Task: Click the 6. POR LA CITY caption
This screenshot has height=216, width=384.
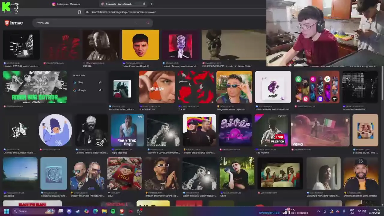Action: pos(147,109)
